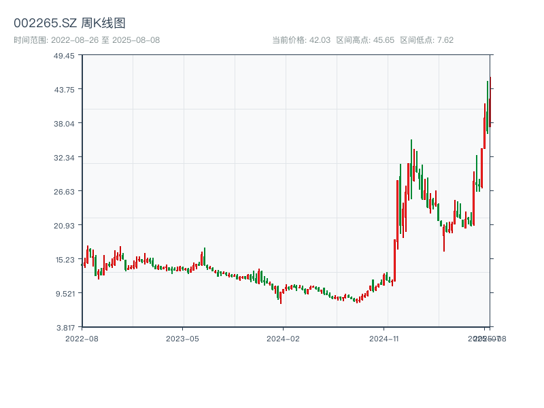Click y-axis value 26.63
544x408 pixels.
[x=64, y=192]
